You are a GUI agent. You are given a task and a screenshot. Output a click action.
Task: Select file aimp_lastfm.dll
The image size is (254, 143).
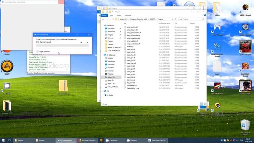[x=132, y=27]
